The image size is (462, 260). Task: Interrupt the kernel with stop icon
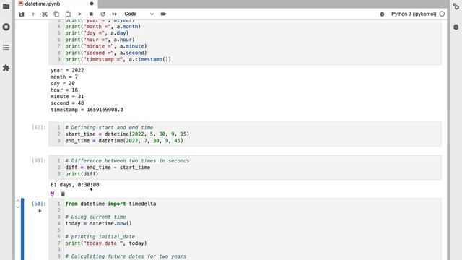tap(91, 14)
